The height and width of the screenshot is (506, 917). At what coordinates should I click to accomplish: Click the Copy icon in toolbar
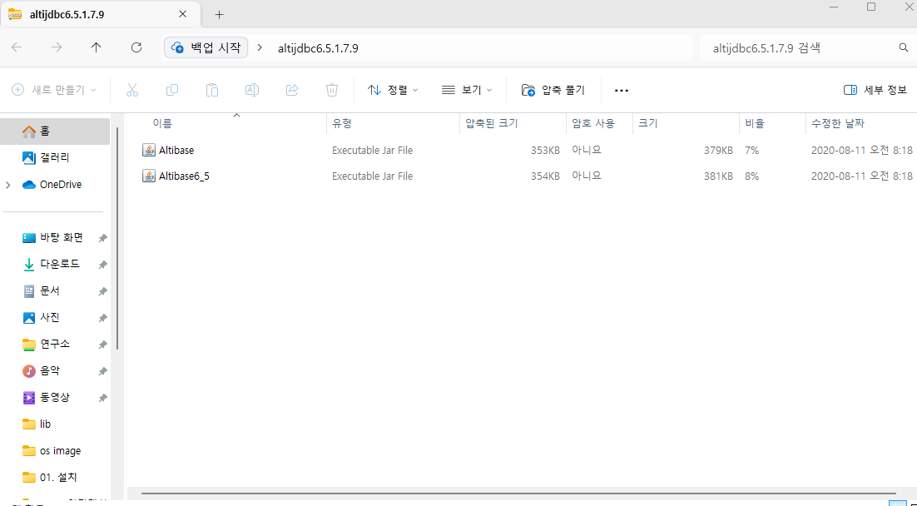tap(172, 90)
